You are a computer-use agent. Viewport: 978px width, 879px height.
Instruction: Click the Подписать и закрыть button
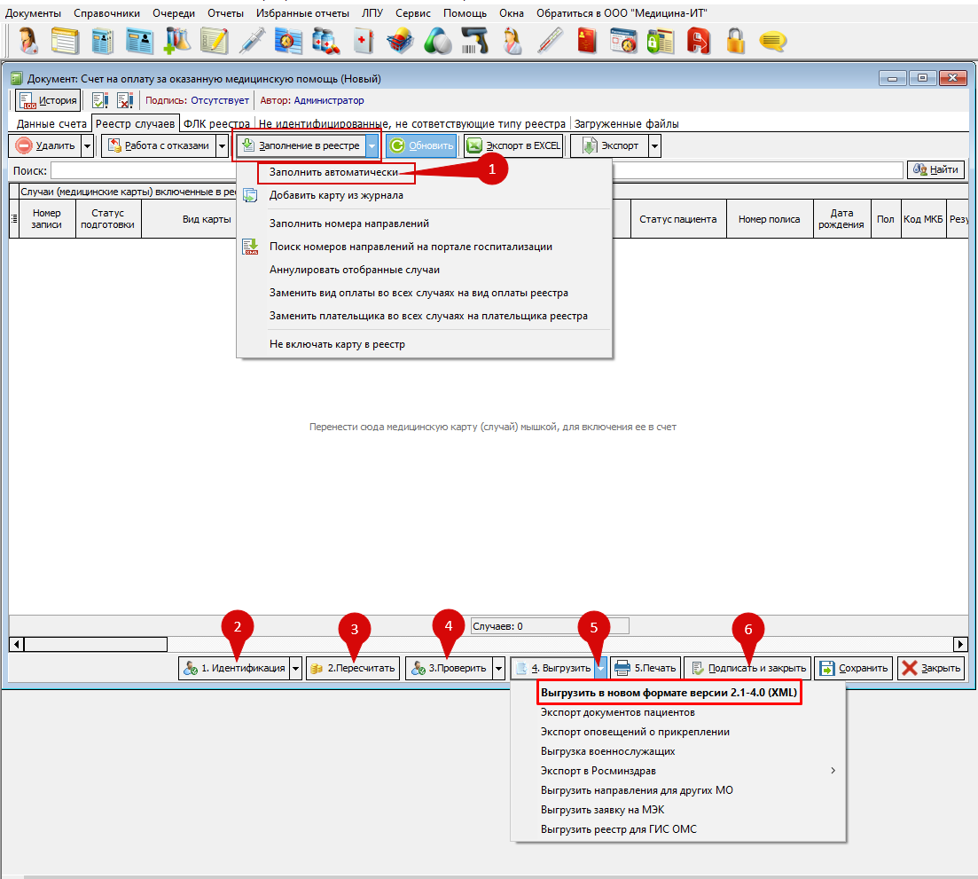tap(747, 668)
